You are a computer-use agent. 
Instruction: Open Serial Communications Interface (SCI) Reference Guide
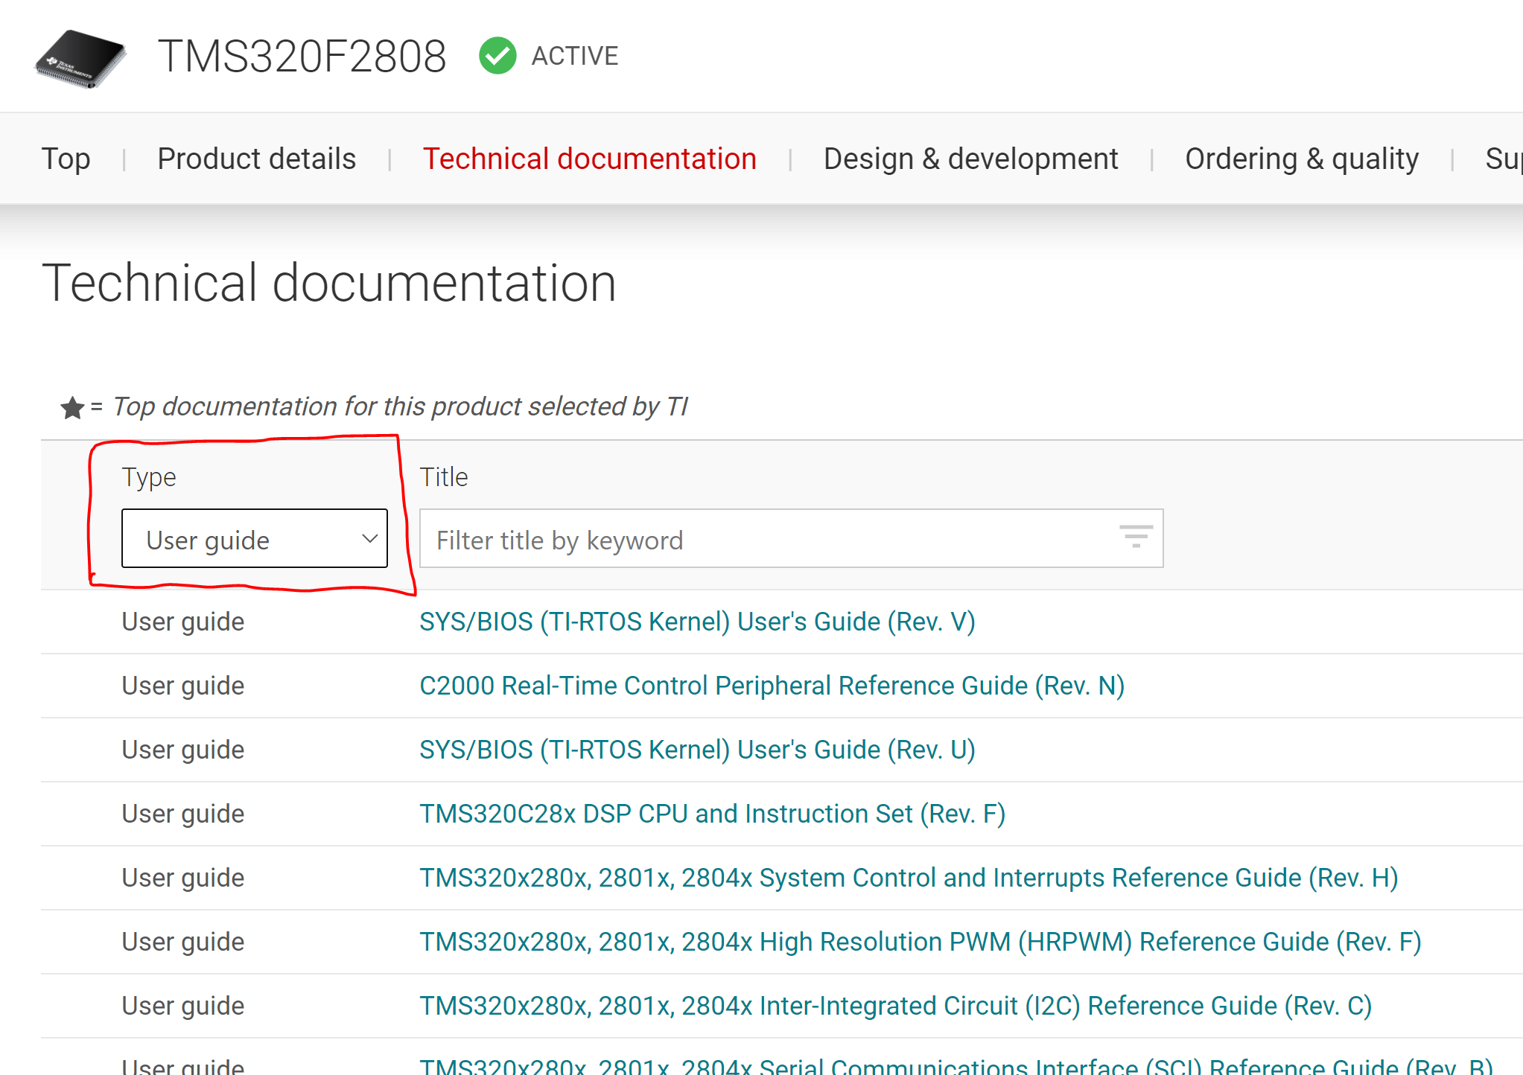pyautogui.click(x=957, y=1065)
